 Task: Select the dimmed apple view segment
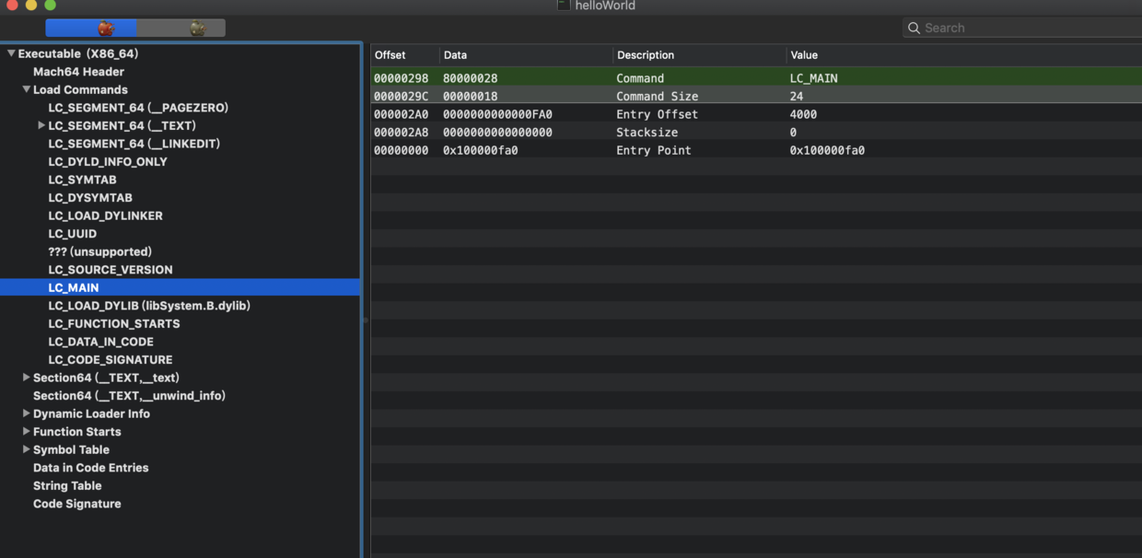click(x=181, y=28)
